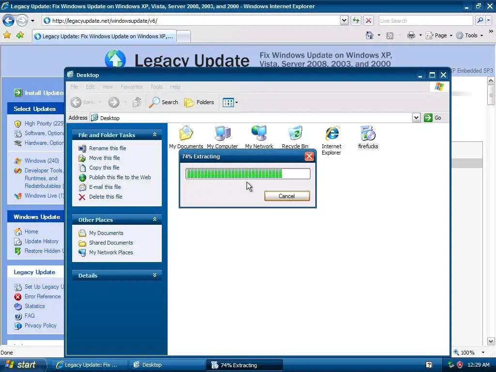Click the Explorer Forward arrow button

(113, 102)
